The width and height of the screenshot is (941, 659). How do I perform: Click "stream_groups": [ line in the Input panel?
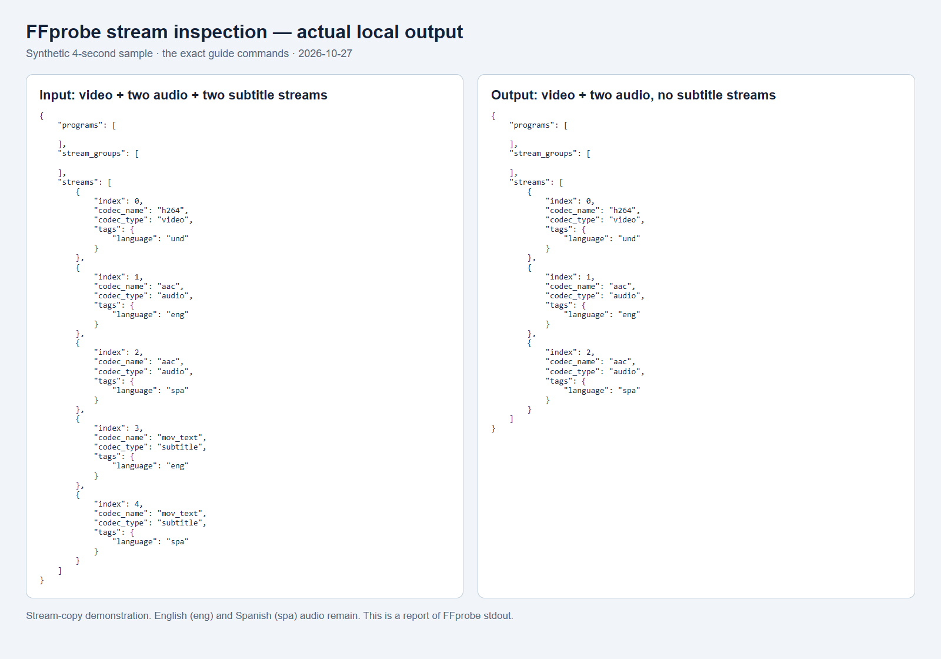[x=98, y=154]
